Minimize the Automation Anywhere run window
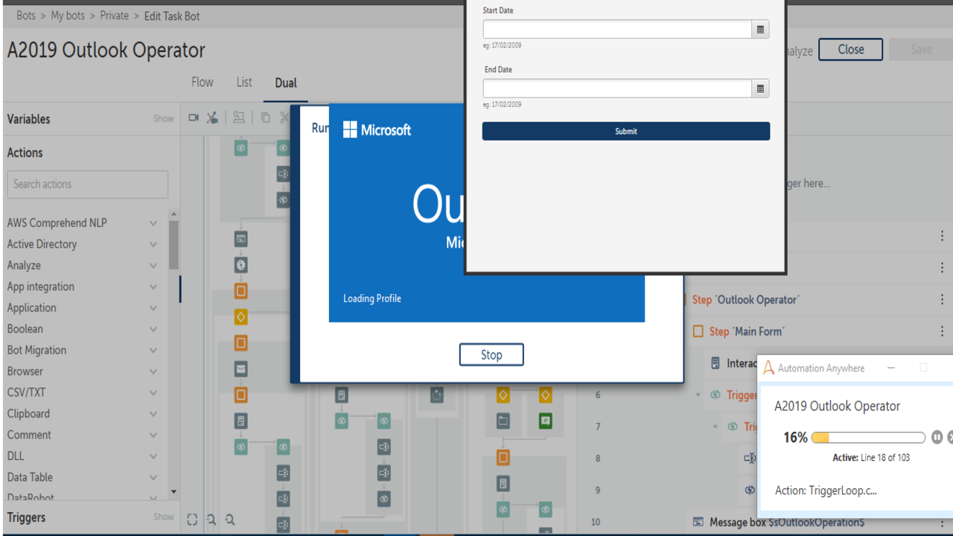Screen dimensions: 953x536 [x=891, y=368]
